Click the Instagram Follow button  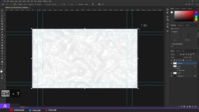(x=51, y=110)
